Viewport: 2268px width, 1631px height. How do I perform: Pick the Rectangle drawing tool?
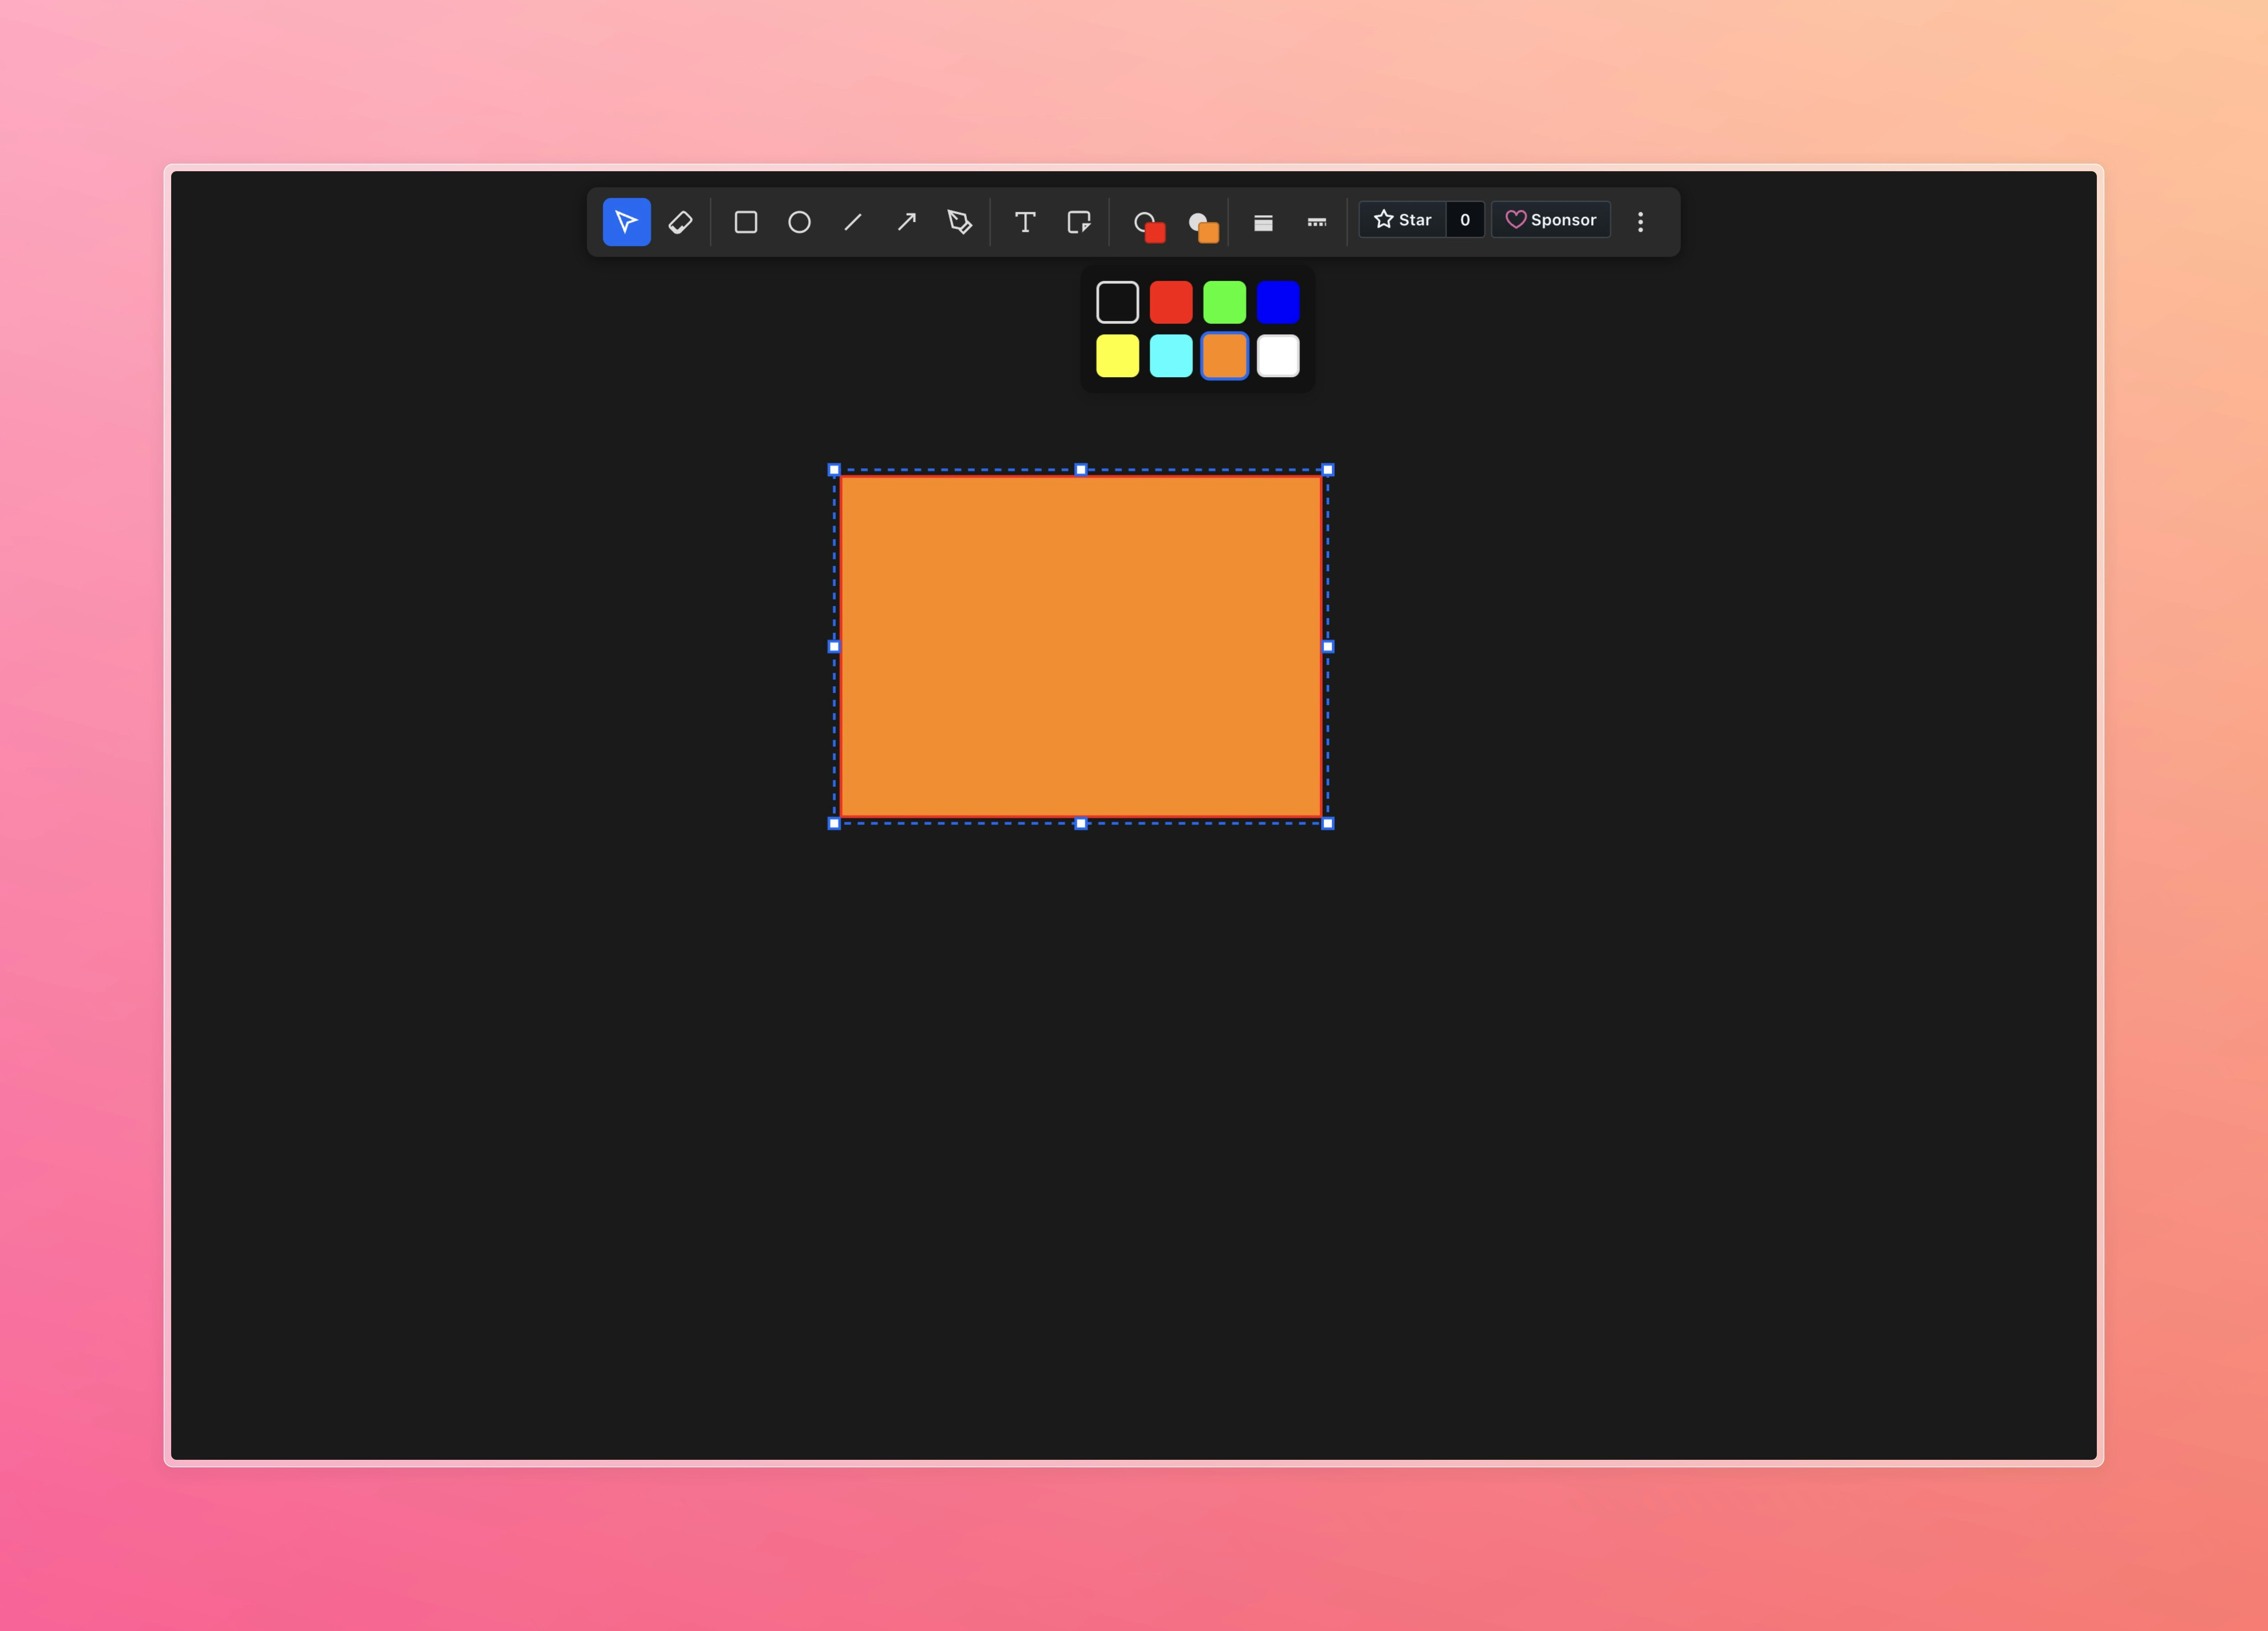click(746, 221)
